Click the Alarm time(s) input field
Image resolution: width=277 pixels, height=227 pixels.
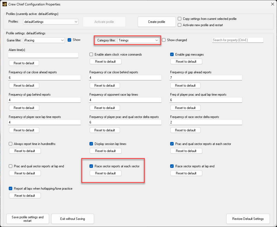point(43,55)
